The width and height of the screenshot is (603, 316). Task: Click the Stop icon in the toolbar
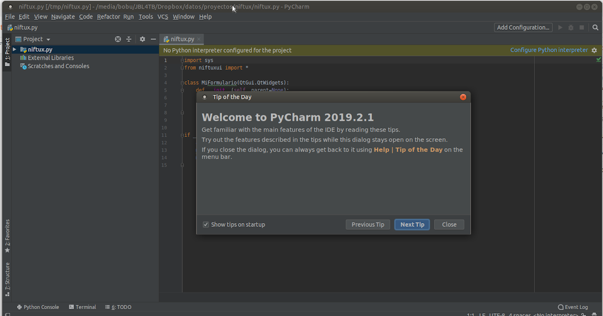point(582,28)
